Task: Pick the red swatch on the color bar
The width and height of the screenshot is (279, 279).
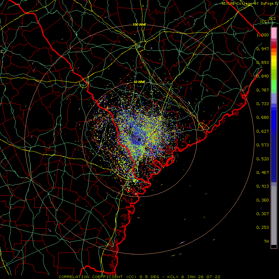Action: [274, 46]
